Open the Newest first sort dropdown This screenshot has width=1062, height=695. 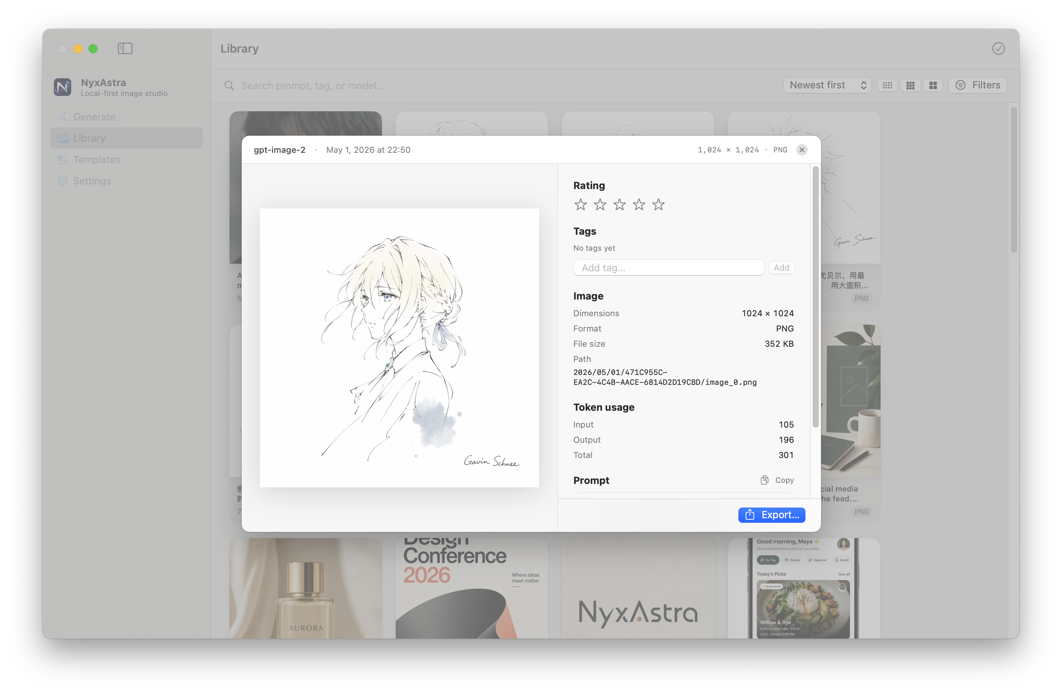click(827, 85)
